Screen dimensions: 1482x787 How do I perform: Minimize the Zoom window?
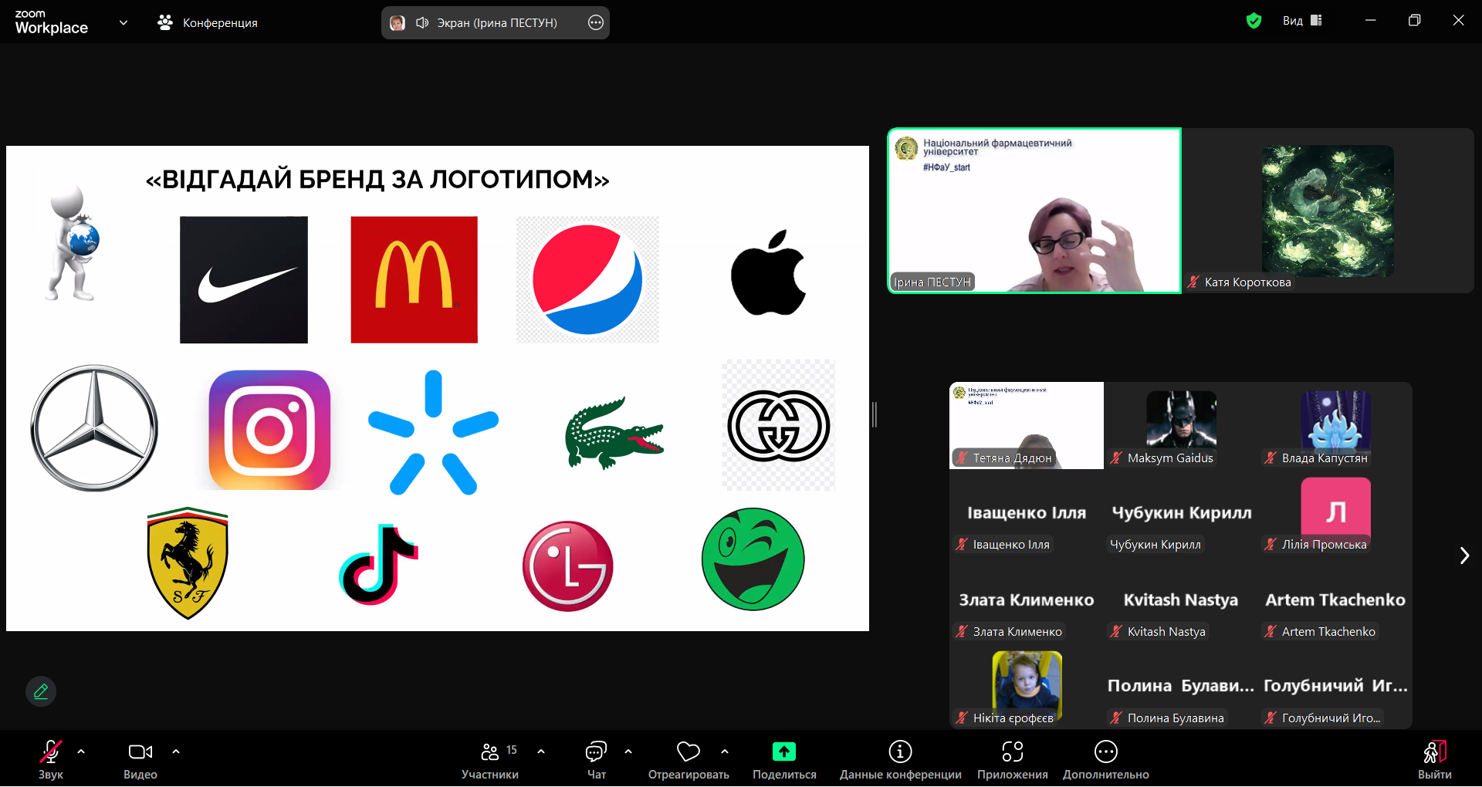click(x=1371, y=21)
